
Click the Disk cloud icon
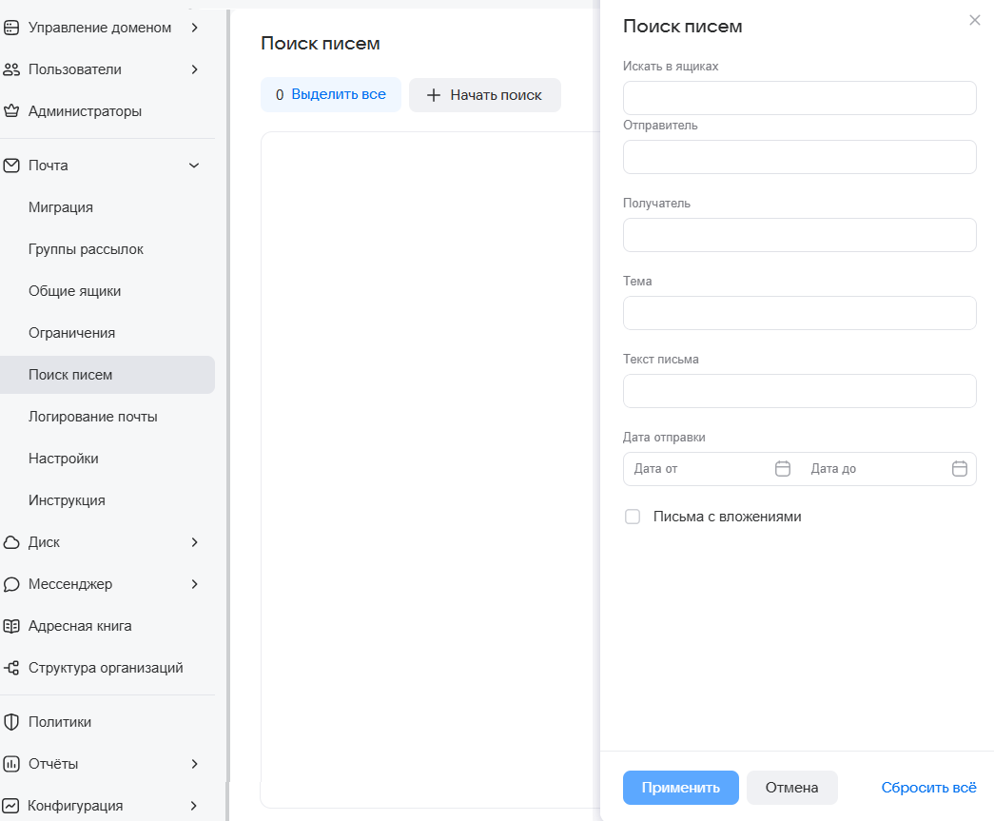click(11, 542)
